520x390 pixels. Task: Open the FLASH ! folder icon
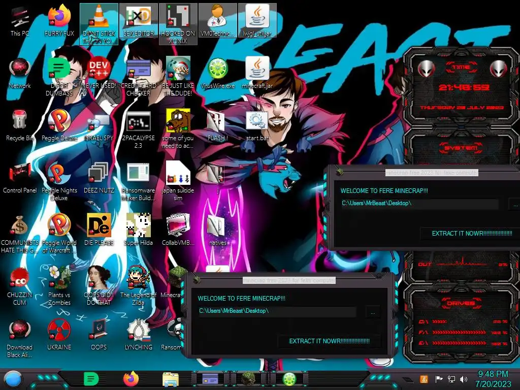217,126
